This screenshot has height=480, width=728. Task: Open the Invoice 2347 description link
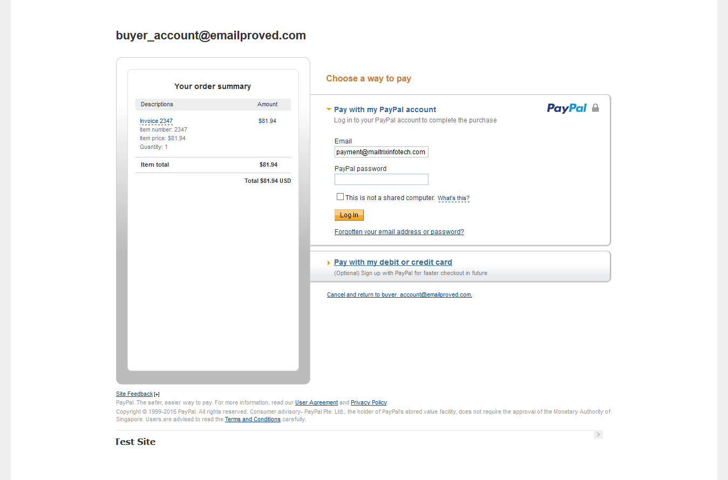coord(156,121)
